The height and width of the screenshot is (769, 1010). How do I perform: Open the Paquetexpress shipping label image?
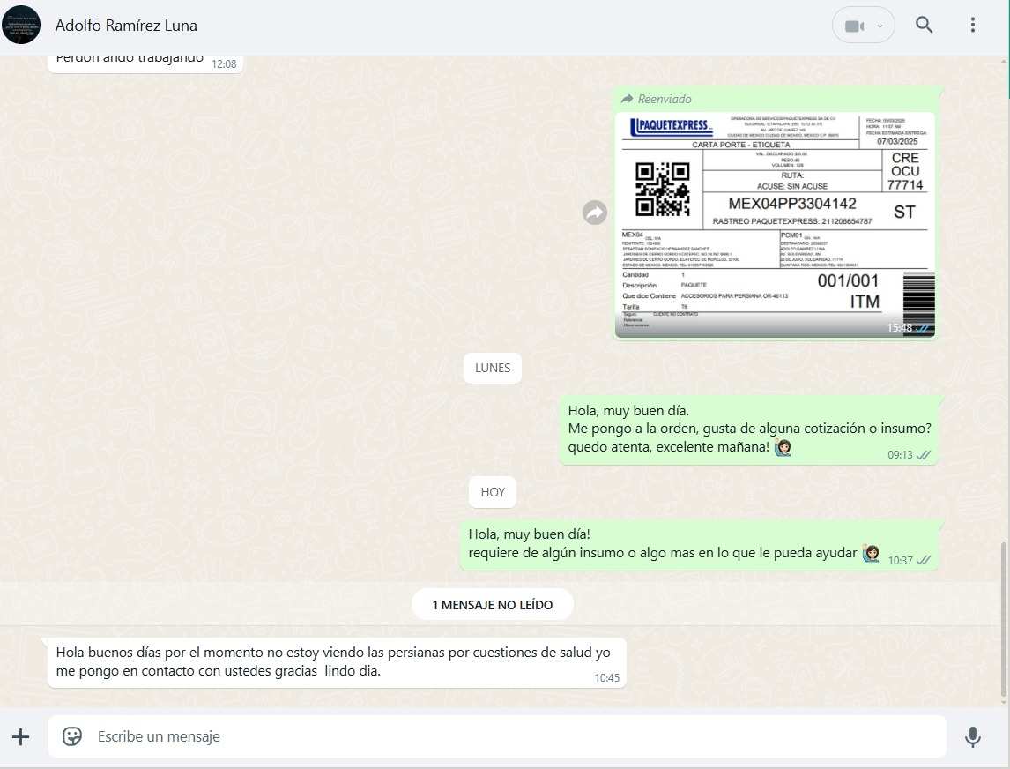point(775,224)
